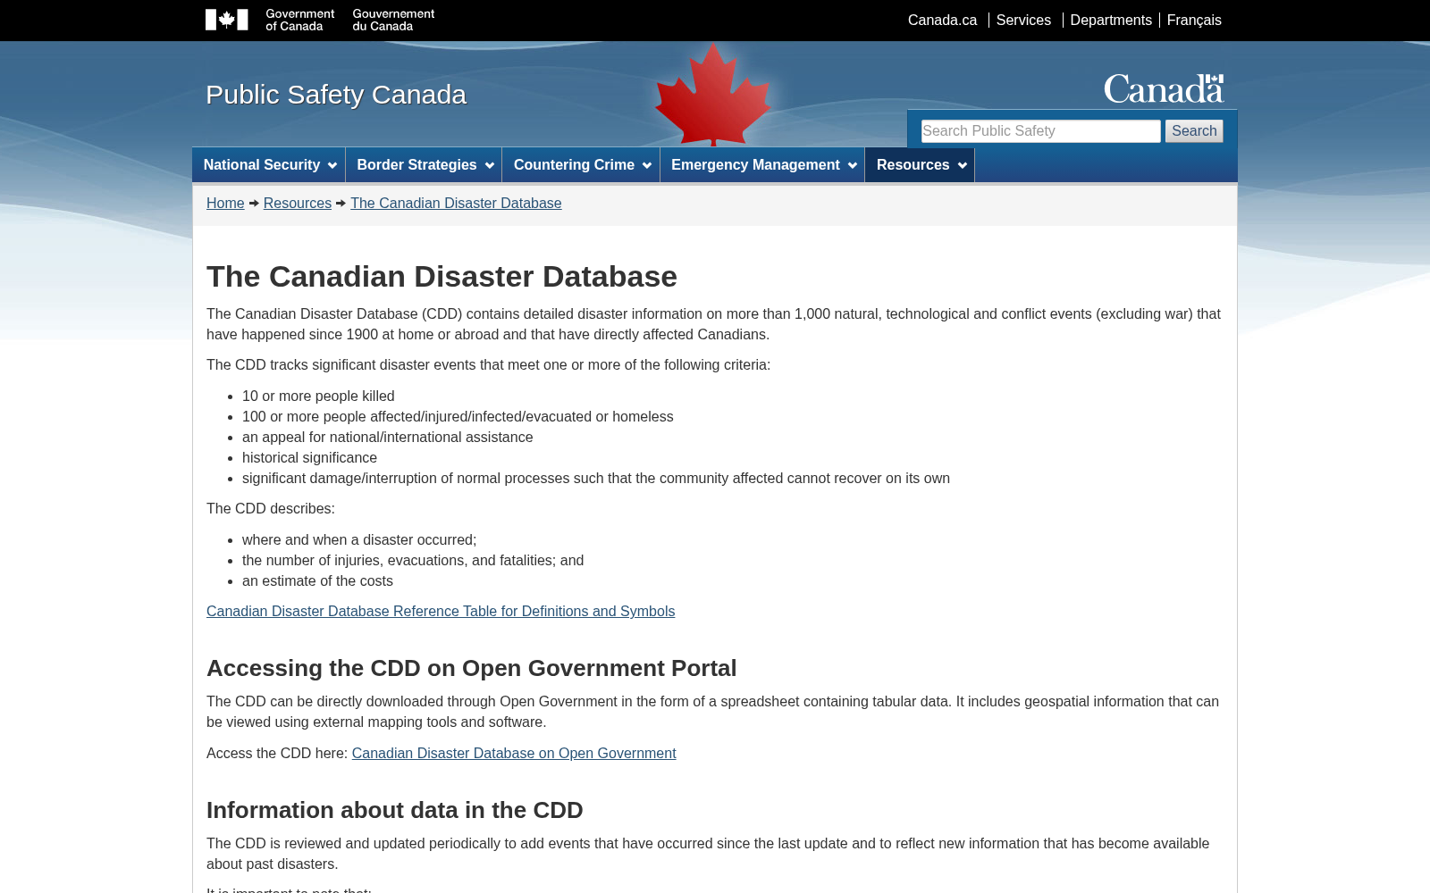Image resolution: width=1430 pixels, height=893 pixels.
Task: Click heading 'Accessing the CDD on Open Government Portal'
Action: [x=471, y=669]
